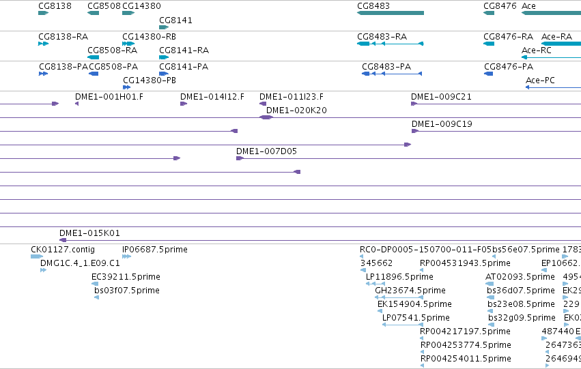Click the LP11896.5prime EST label
The width and height of the screenshot is (581, 369).
pyautogui.click(x=399, y=277)
